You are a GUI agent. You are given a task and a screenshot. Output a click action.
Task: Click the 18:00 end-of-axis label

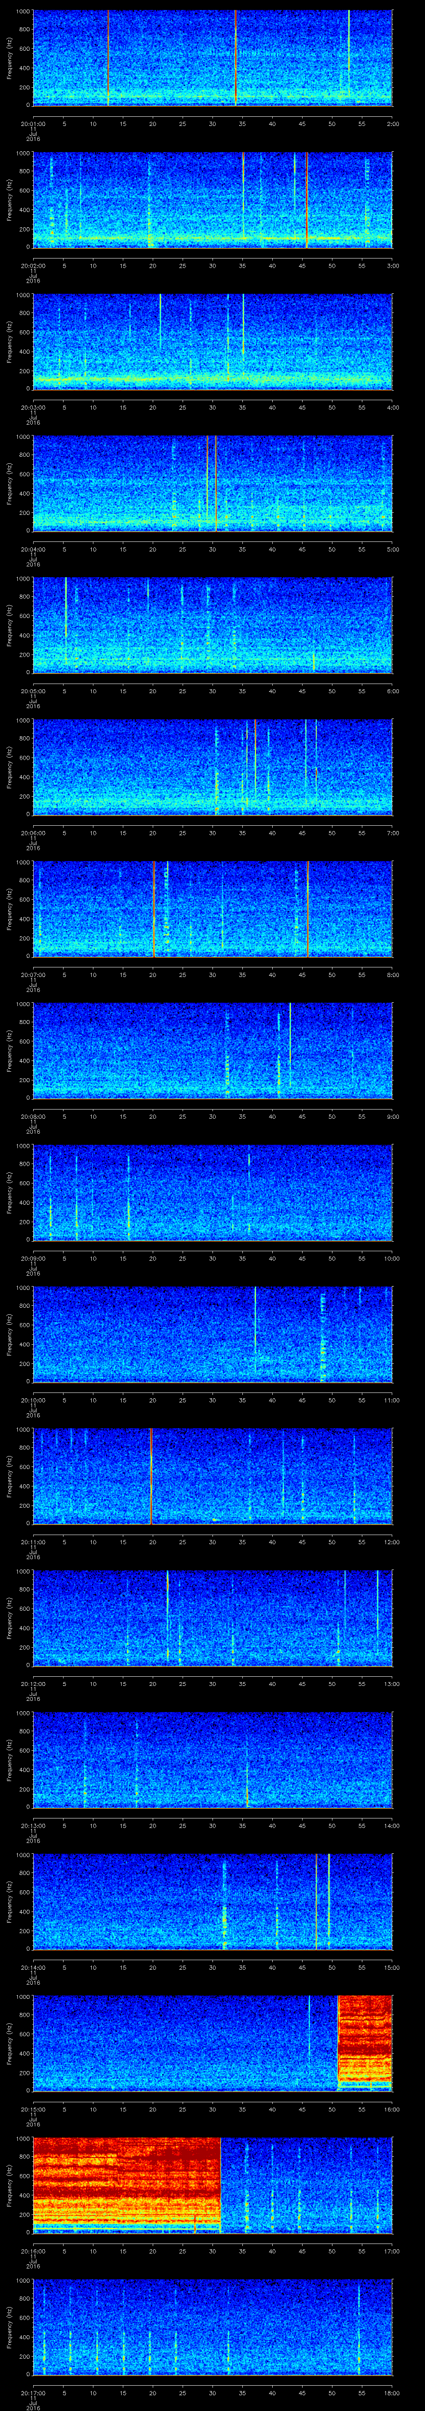(x=392, y=2391)
